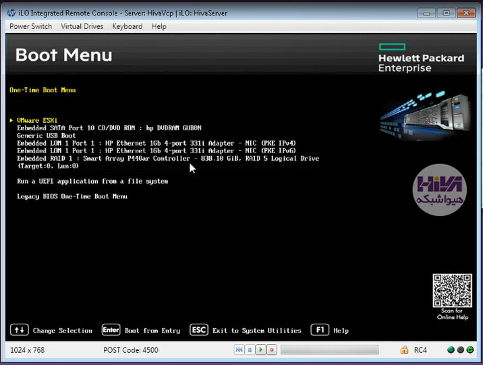Click the red record button
Viewport: 483px width, 365px height.
point(272,350)
